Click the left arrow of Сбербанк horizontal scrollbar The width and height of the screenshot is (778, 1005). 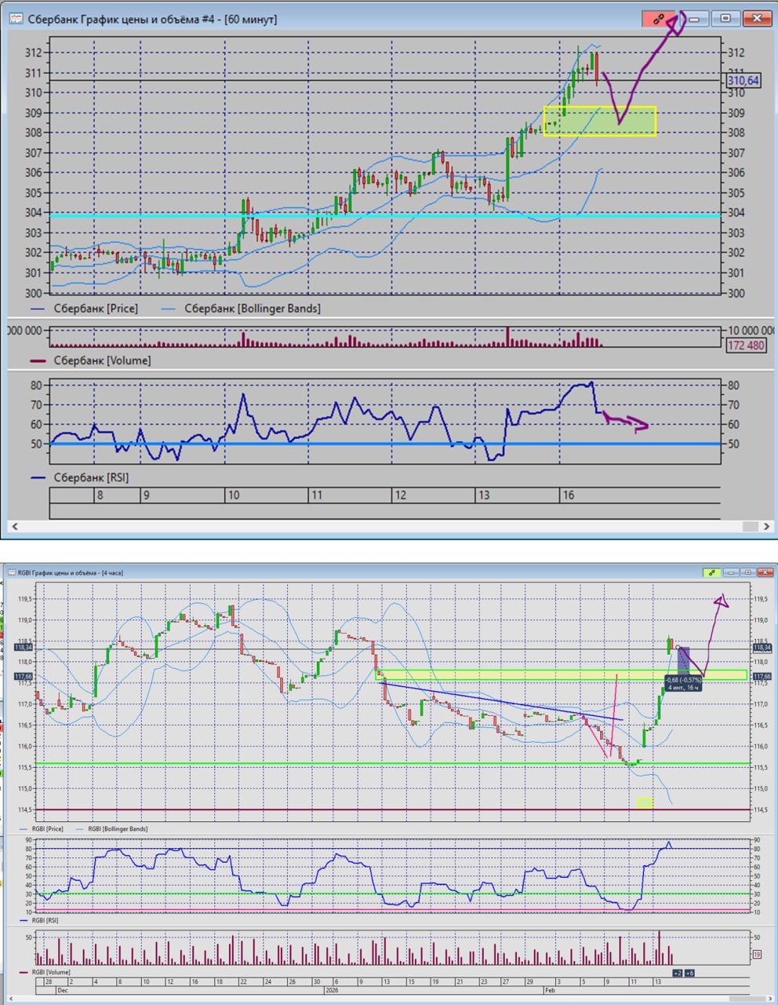(14, 526)
